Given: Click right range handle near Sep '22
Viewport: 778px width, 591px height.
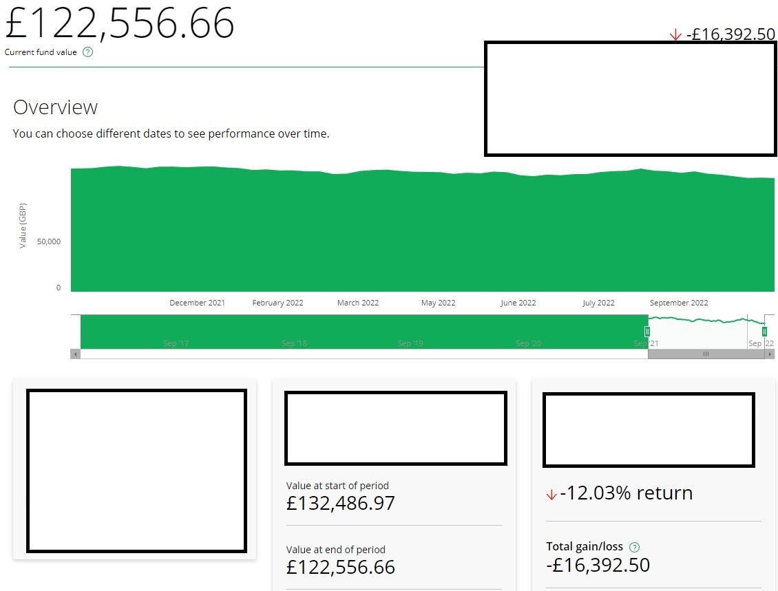Looking at the screenshot, I should (x=764, y=332).
